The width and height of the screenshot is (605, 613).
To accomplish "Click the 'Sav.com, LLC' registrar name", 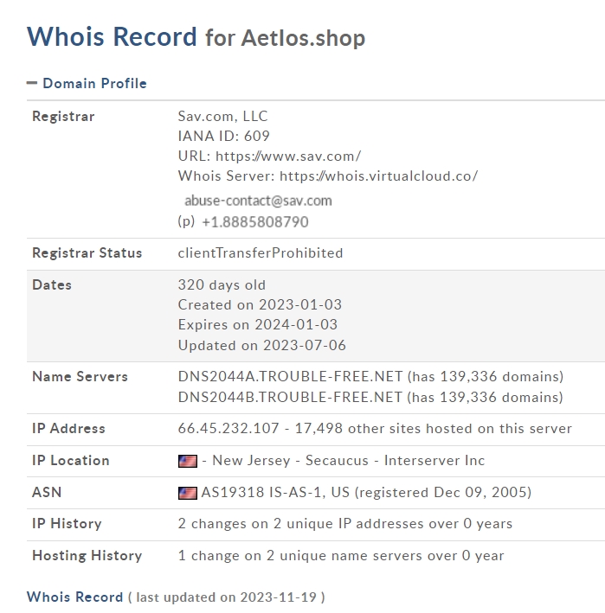I will point(222,116).
